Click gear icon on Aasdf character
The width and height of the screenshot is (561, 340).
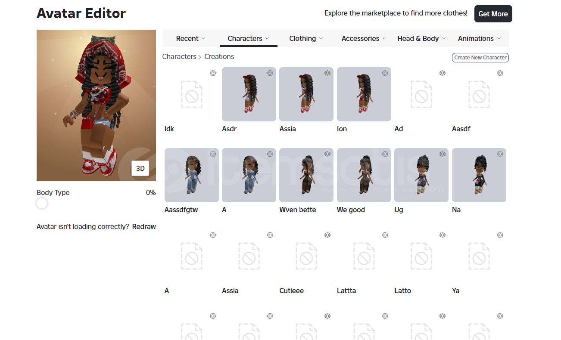point(500,73)
